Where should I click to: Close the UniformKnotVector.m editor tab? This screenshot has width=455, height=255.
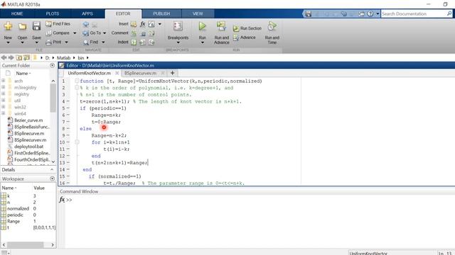click(117, 73)
